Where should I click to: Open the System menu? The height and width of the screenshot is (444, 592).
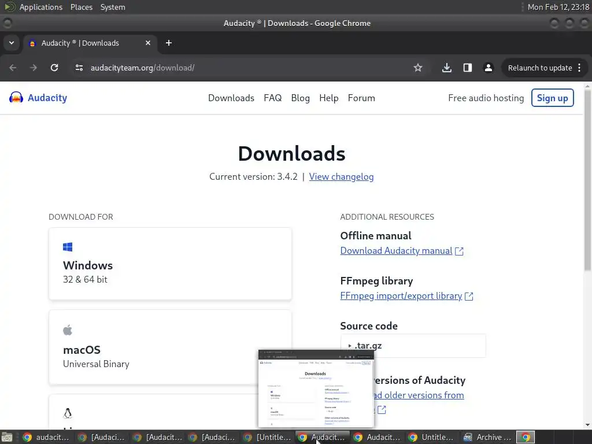[x=113, y=7]
